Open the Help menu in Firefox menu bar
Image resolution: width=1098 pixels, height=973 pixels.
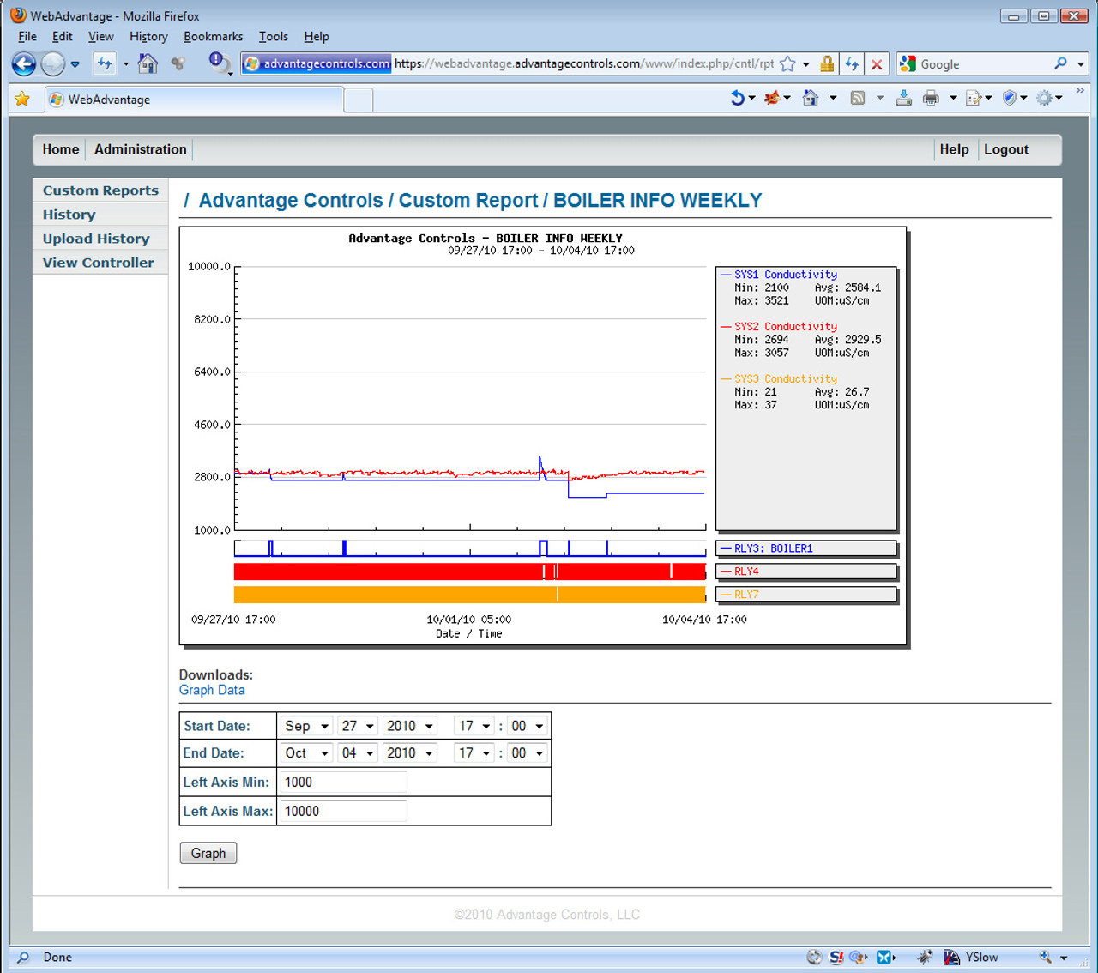pyautogui.click(x=317, y=37)
